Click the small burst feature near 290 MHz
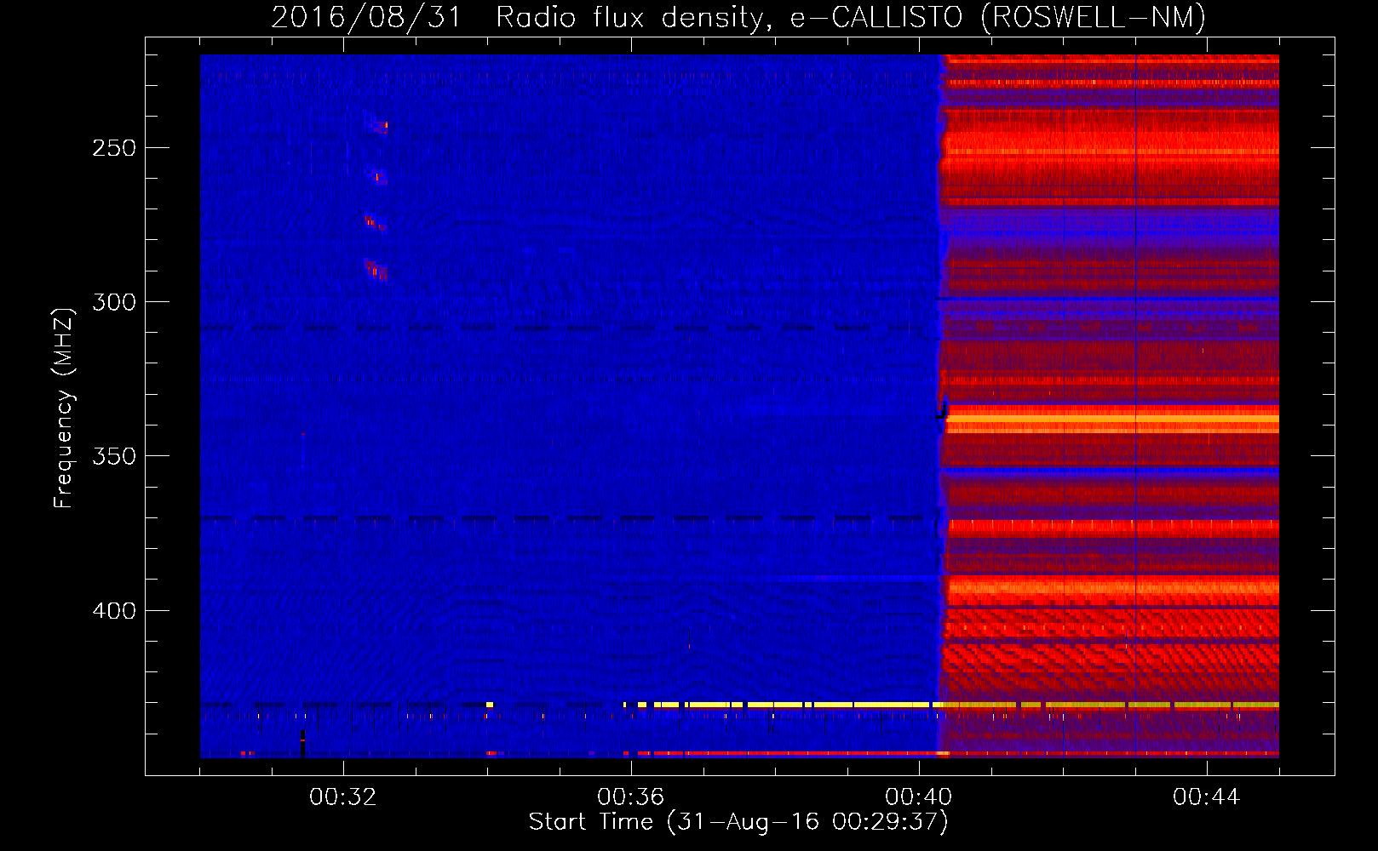The height and width of the screenshot is (851, 1378). pyautogui.click(x=376, y=270)
